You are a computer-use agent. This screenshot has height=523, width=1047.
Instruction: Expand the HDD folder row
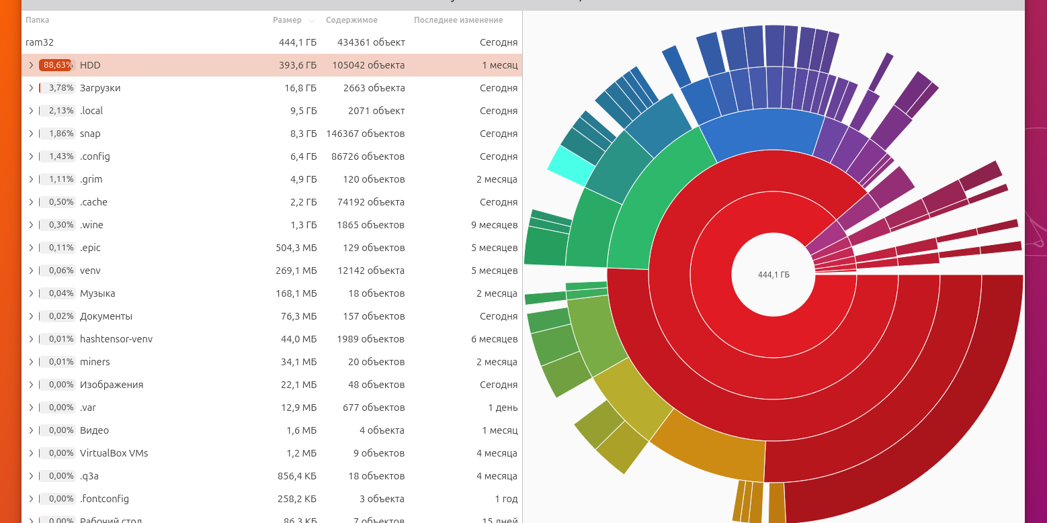tap(31, 65)
